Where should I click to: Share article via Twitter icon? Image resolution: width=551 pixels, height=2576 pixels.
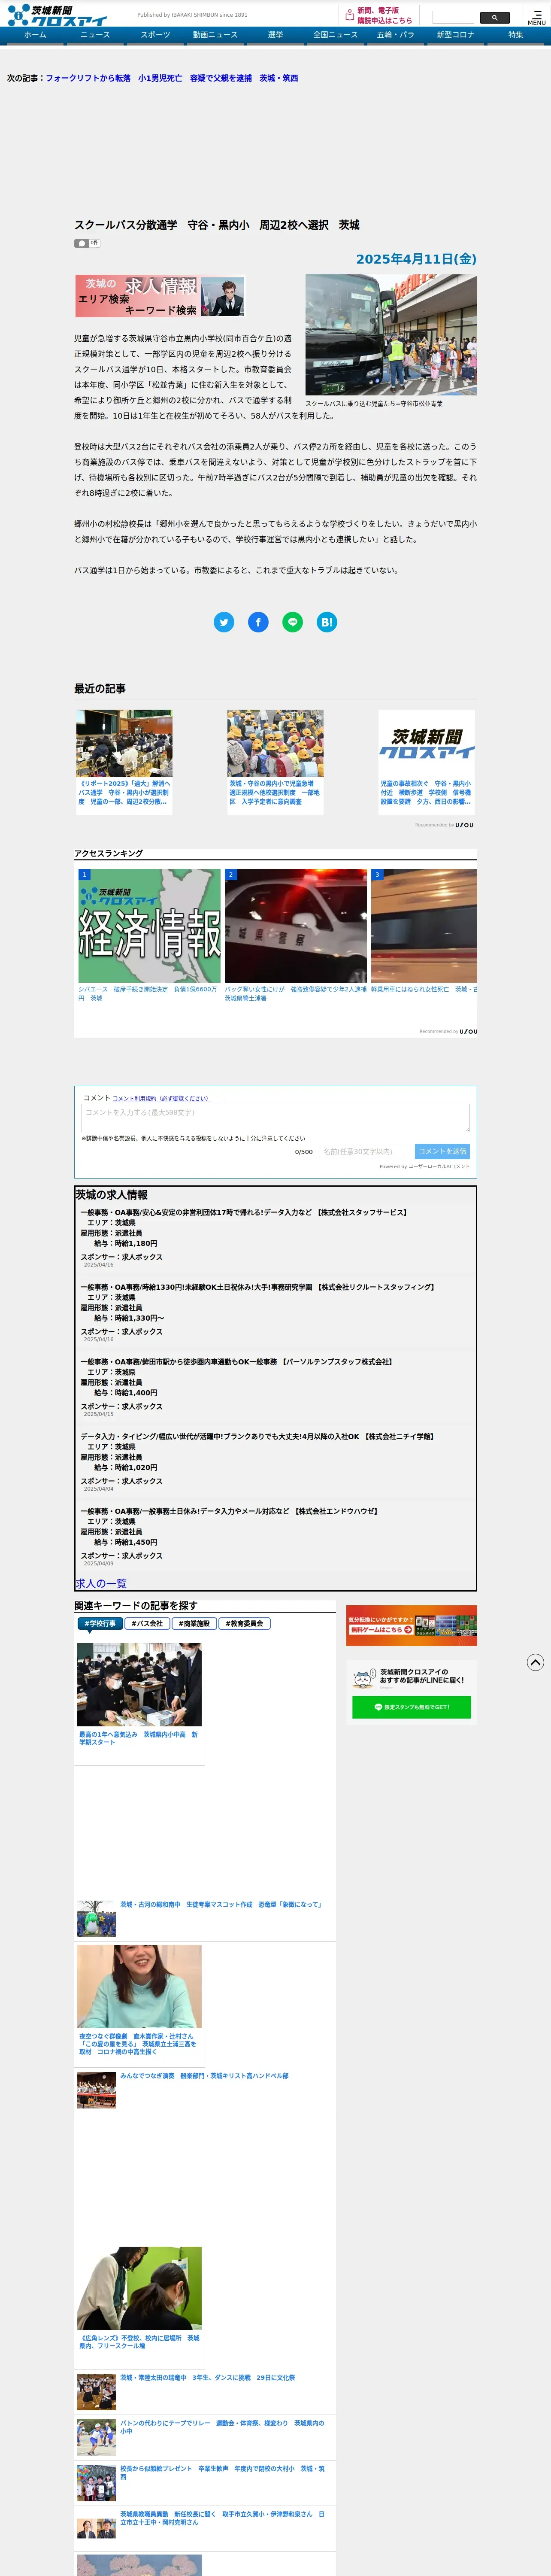click(224, 622)
